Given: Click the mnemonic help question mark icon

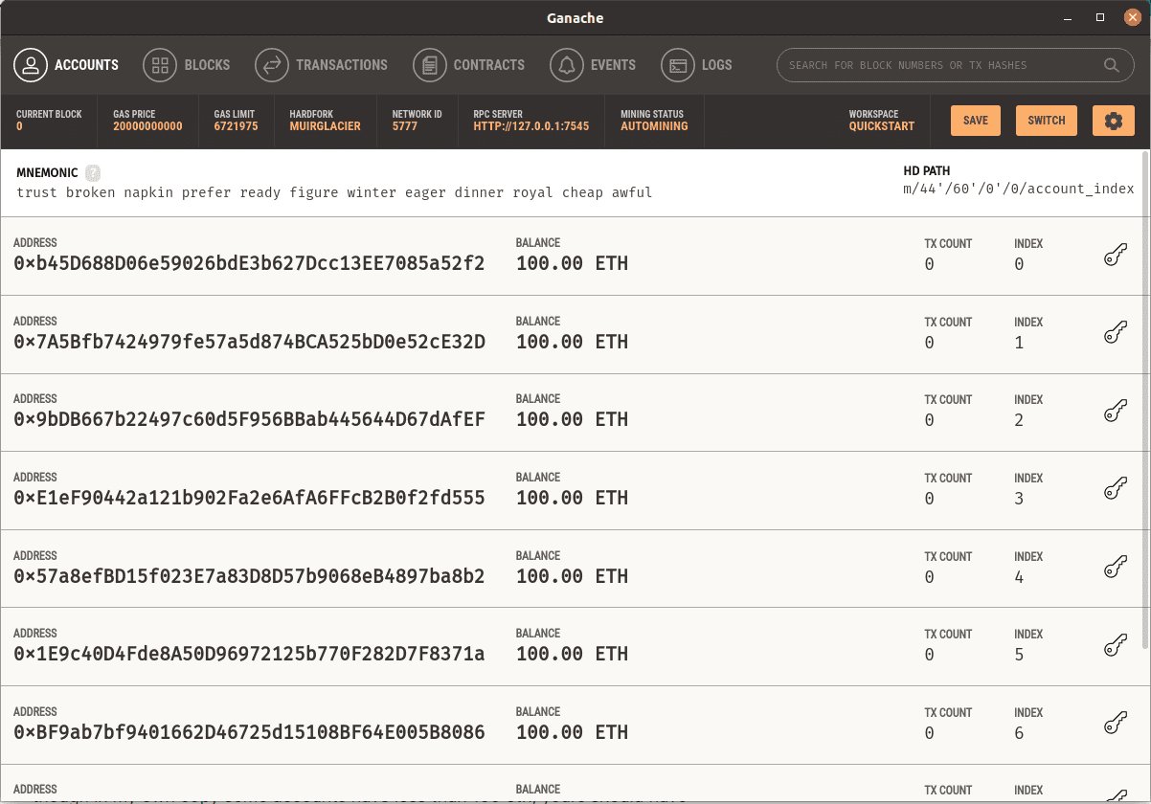Looking at the screenshot, I should (93, 173).
